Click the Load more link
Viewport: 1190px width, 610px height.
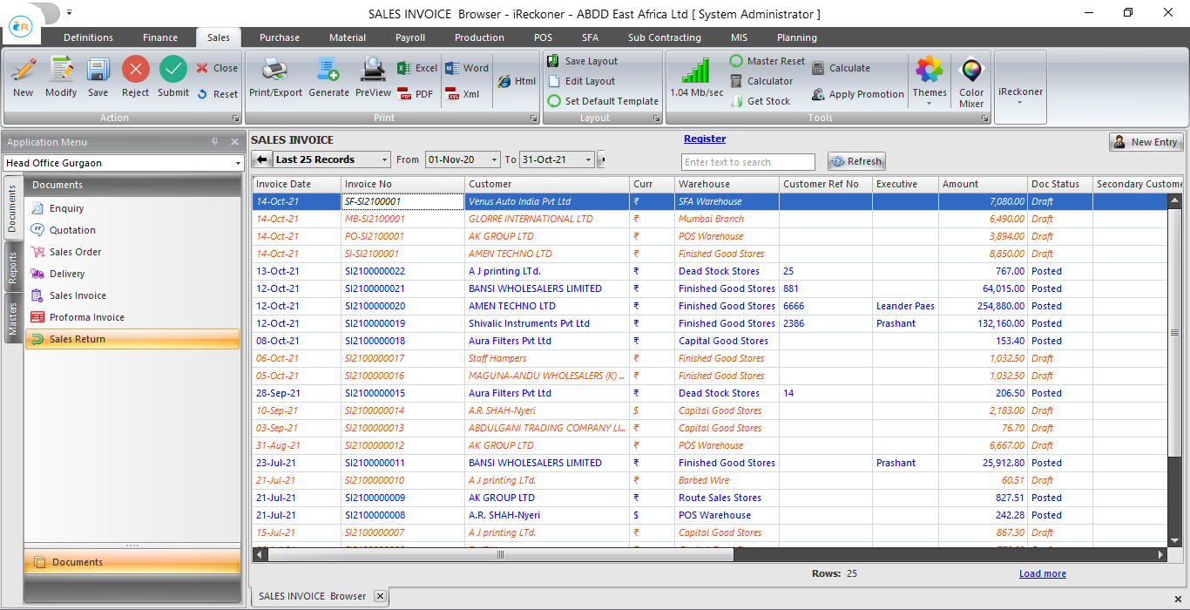[1042, 573]
